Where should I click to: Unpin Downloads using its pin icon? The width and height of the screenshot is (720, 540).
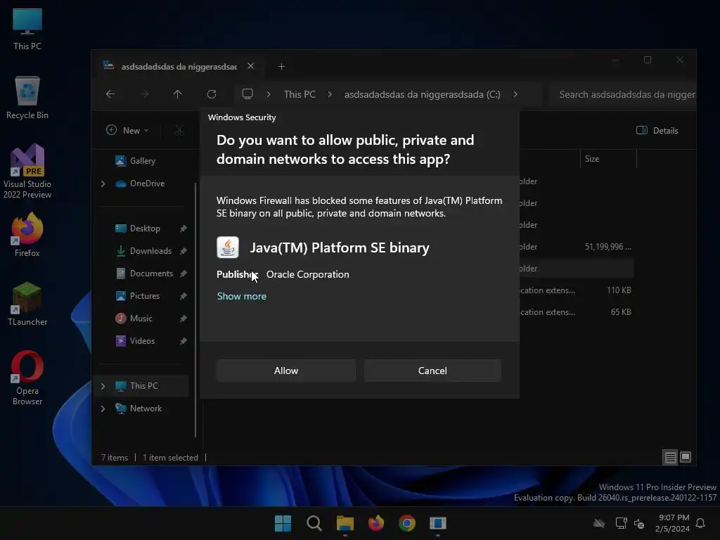[x=183, y=251]
